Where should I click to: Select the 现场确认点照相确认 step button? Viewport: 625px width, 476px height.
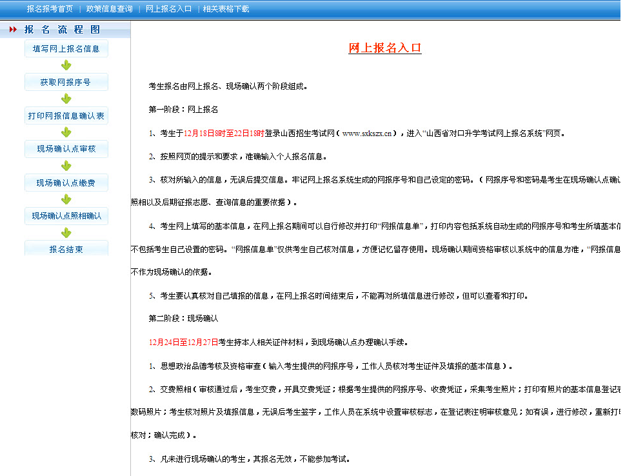point(66,215)
